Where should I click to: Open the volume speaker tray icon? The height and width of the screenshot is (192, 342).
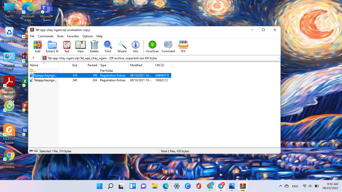pos(310,186)
